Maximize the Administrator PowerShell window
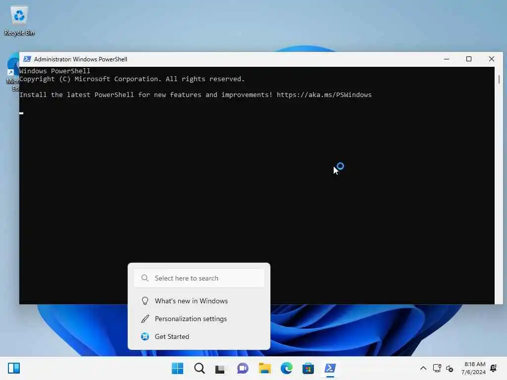The width and height of the screenshot is (507, 380). [x=469, y=59]
